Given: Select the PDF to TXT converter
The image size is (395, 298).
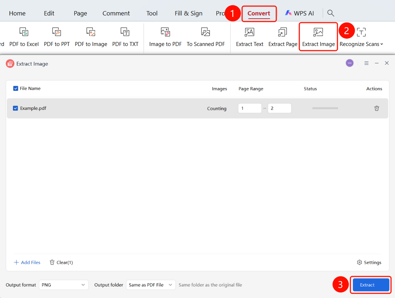Looking at the screenshot, I should 125,37.
